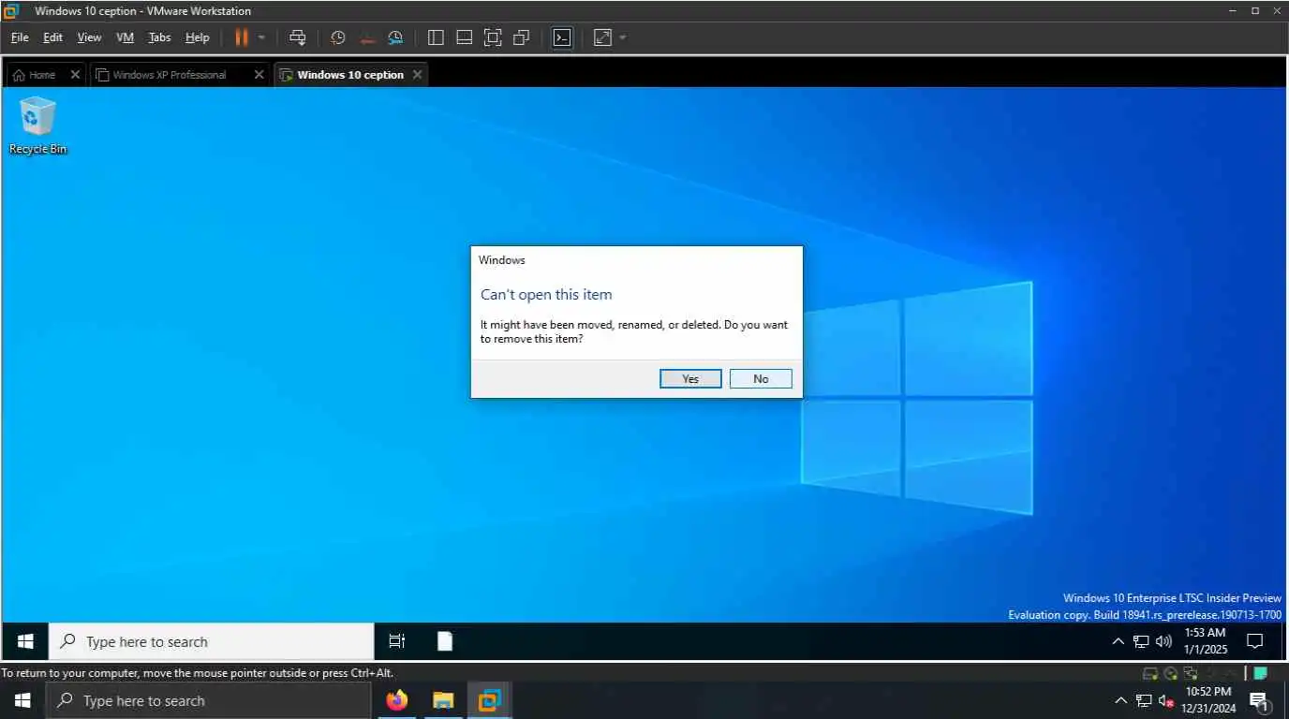This screenshot has height=719, width=1289.
Task: Close the Windows XP Professional tab
Action: point(259,75)
